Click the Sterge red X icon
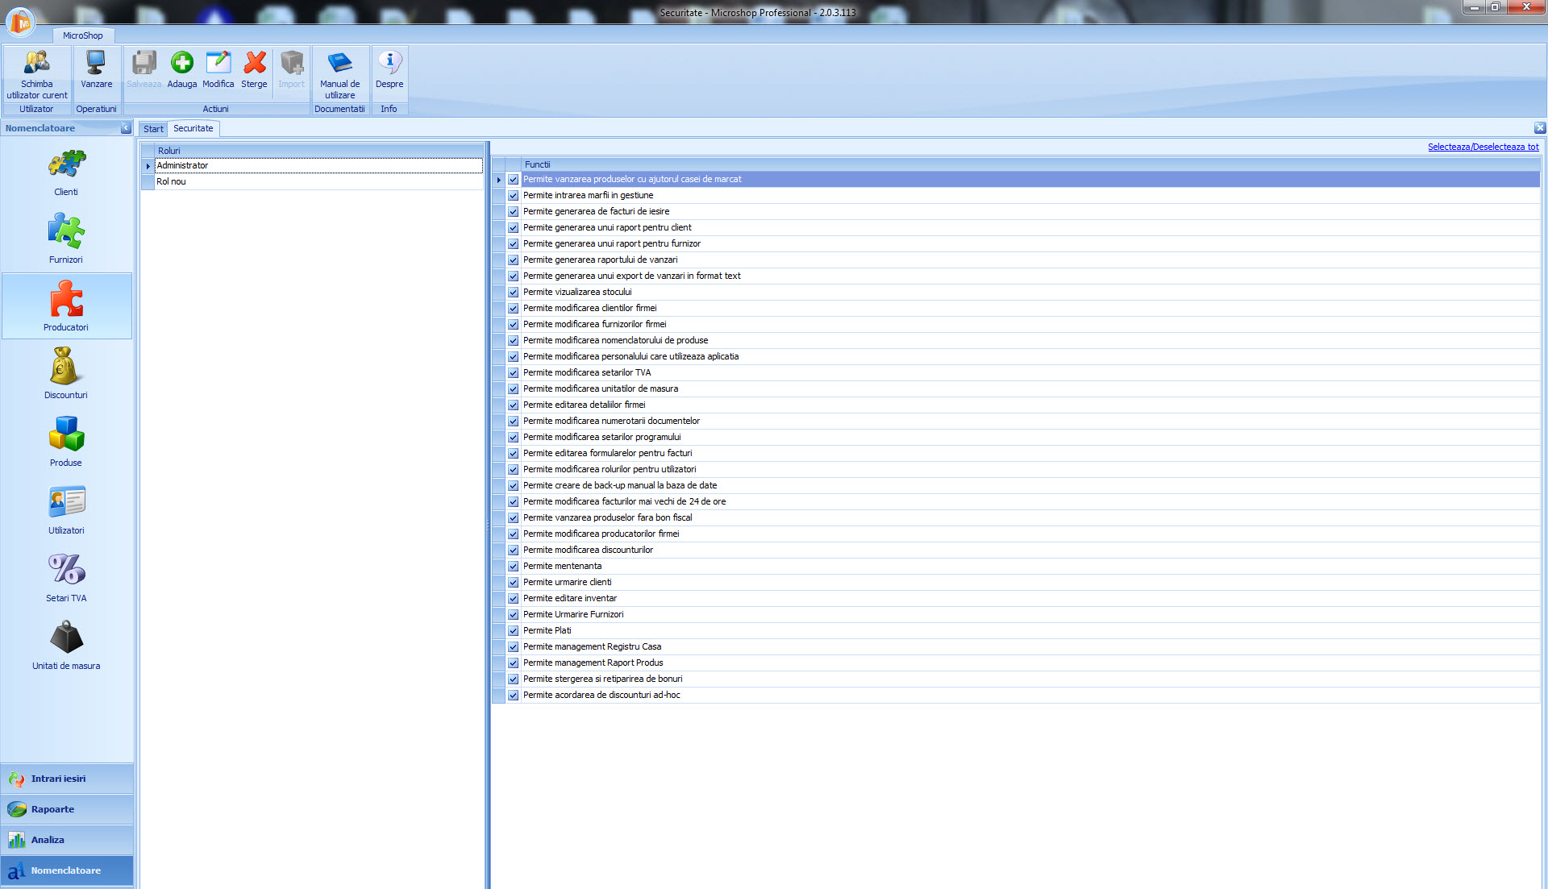This screenshot has height=889, width=1548. click(255, 63)
